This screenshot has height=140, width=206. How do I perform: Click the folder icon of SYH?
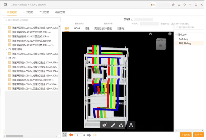click(10, 58)
